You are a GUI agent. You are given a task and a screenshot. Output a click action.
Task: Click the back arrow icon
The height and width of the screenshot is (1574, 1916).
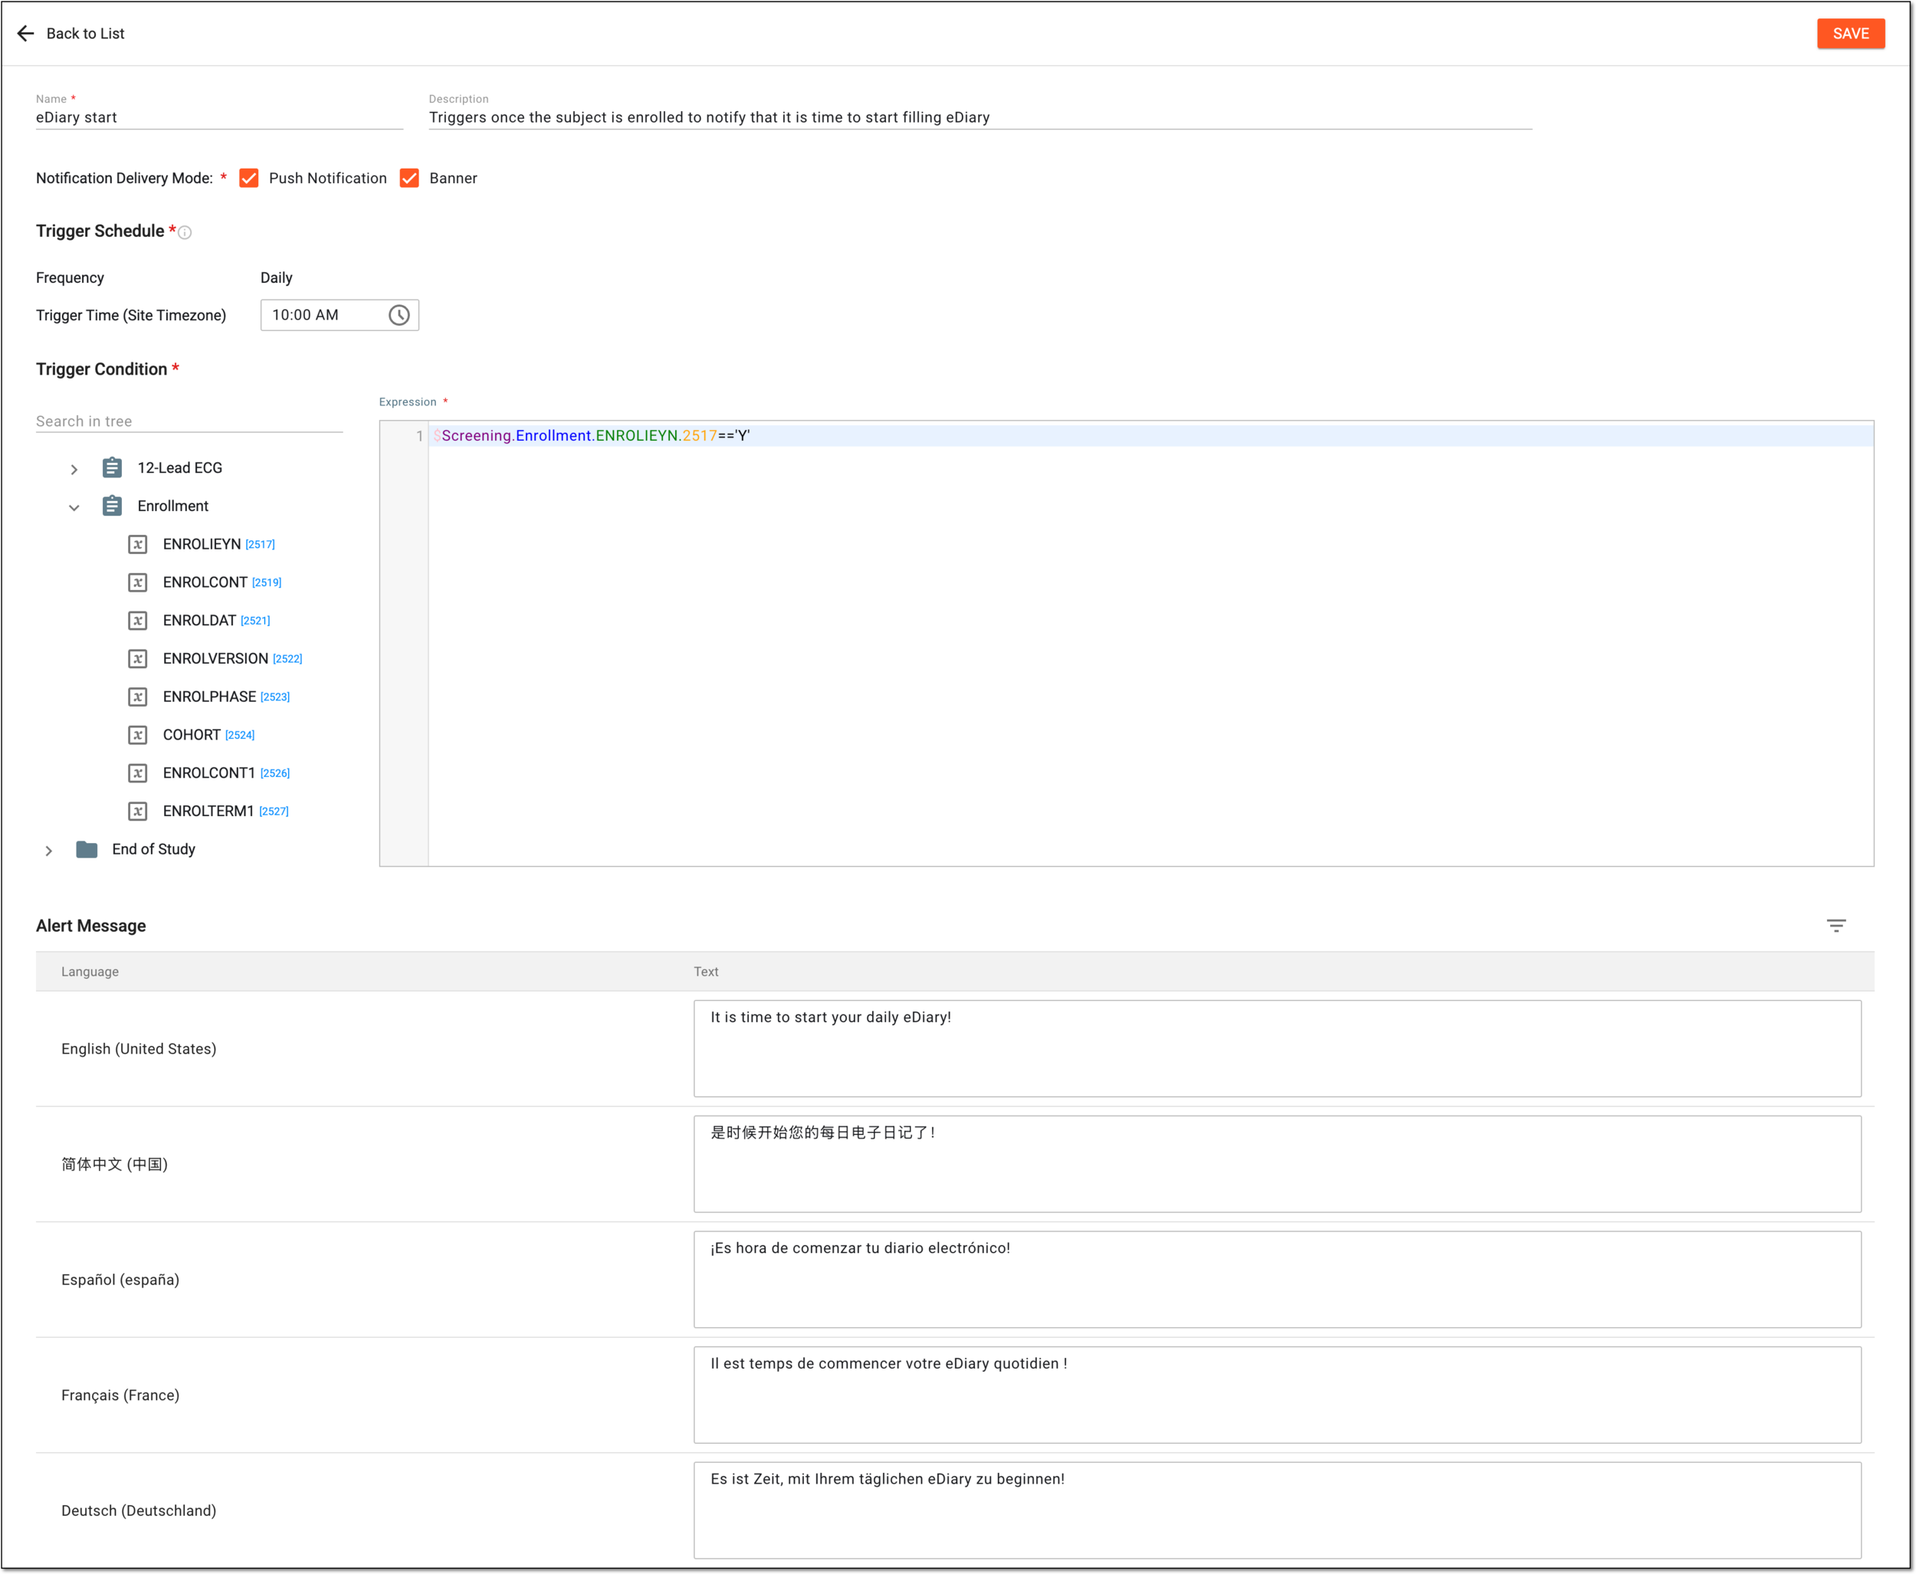click(x=25, y=34)
